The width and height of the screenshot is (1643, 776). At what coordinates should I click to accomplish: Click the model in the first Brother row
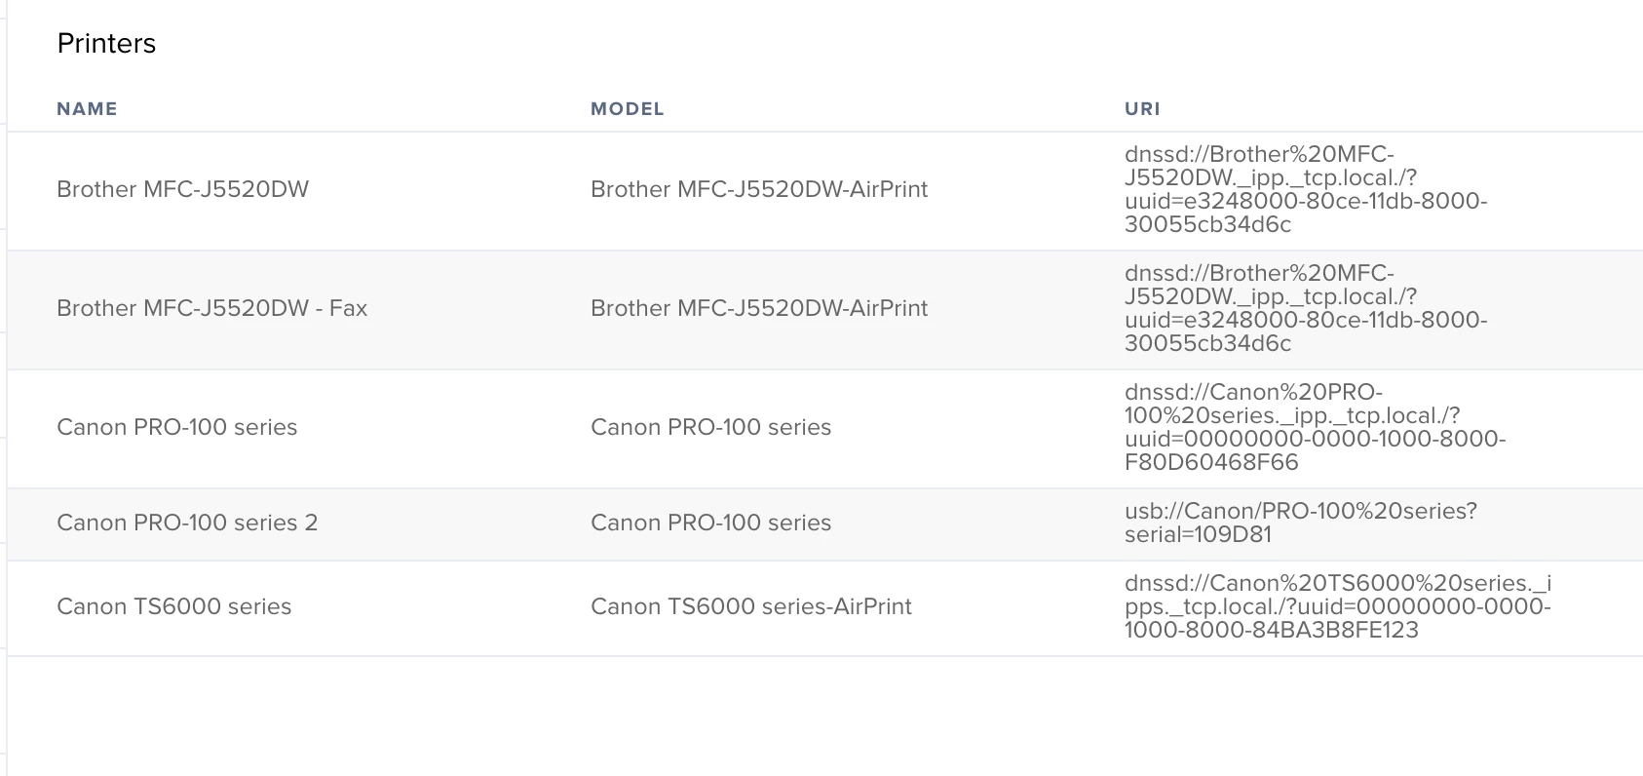(759, 189)
